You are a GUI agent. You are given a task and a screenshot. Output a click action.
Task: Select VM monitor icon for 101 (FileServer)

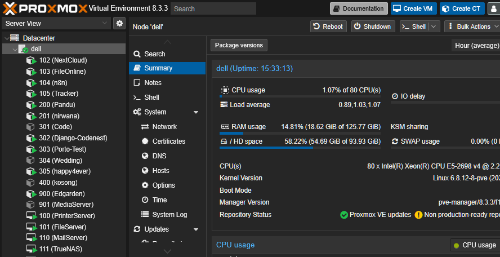pos(32,227)
